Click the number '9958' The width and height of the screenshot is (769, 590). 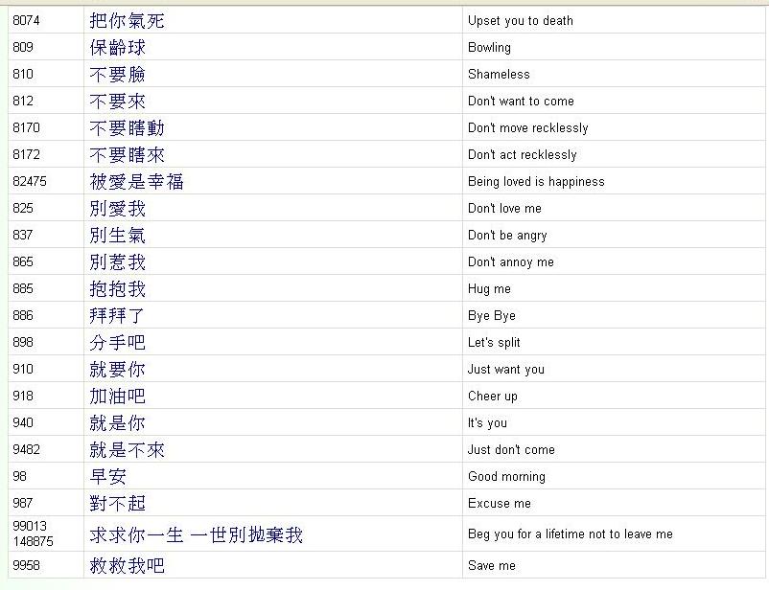click(26, 565)
